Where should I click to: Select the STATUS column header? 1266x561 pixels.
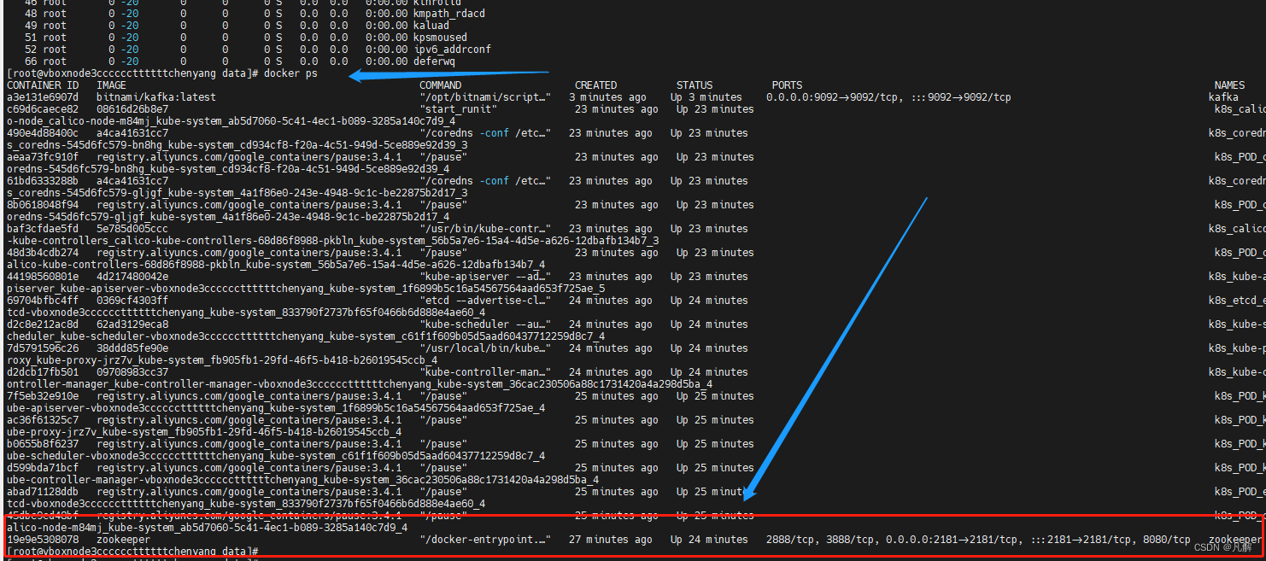[x=695, y=85]
